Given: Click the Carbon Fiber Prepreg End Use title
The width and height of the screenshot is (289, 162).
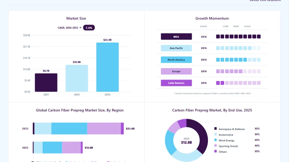Looking at the screenshot, I should [x=212, y=110].
